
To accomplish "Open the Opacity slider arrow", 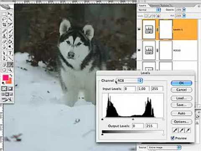I will [x=184, y=10].
